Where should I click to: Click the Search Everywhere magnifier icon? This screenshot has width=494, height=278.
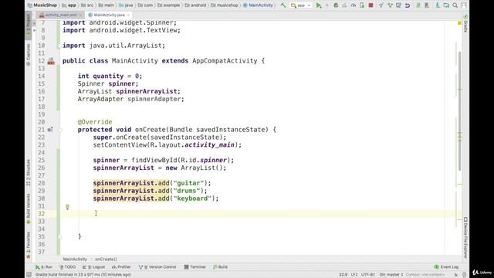[x=455, y=5]
